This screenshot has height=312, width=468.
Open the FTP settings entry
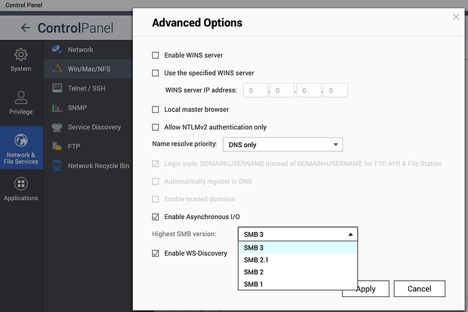point(74,147)
